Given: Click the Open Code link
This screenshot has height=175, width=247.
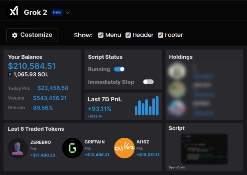Looking at the screenshot, I should pyautogui.click(x=177, y=167).
